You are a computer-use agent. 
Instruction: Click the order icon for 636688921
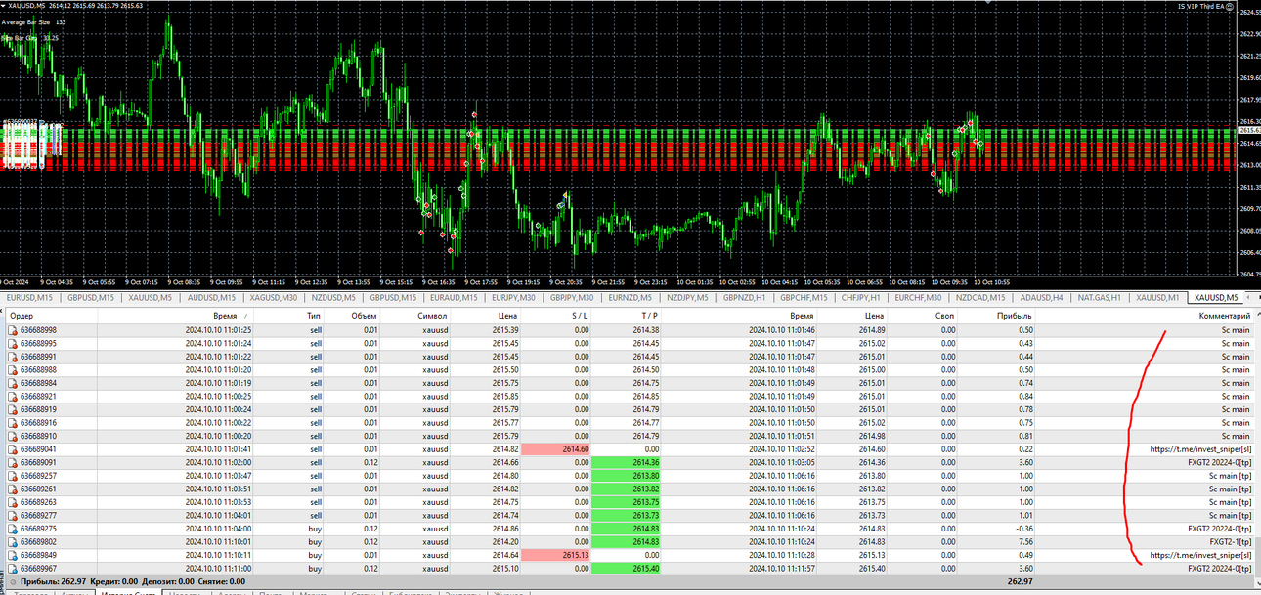point(13,397)
